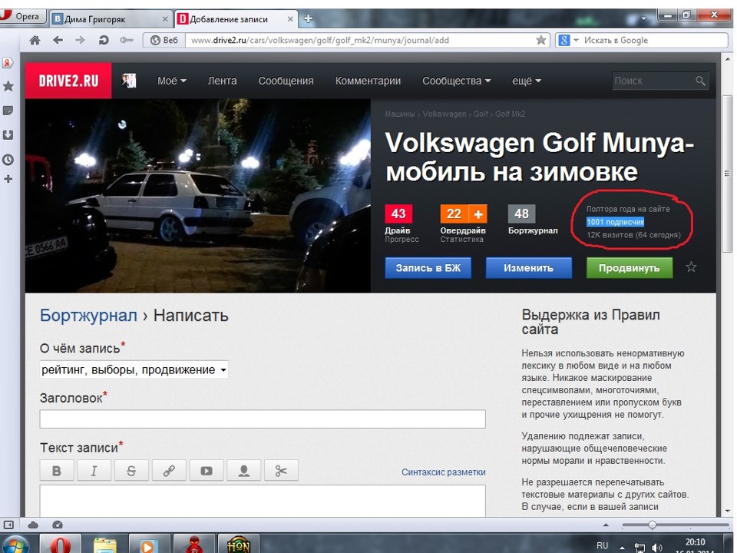Insert a video with the play icon

pyautogui.click(x=207, y=471)
